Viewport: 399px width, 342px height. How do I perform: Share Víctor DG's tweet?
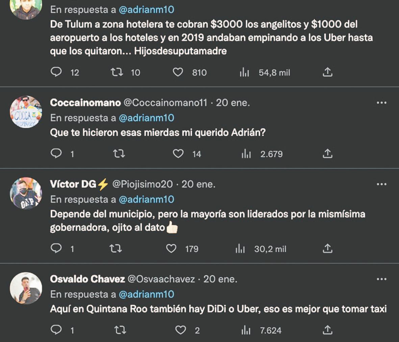[327, 249]
